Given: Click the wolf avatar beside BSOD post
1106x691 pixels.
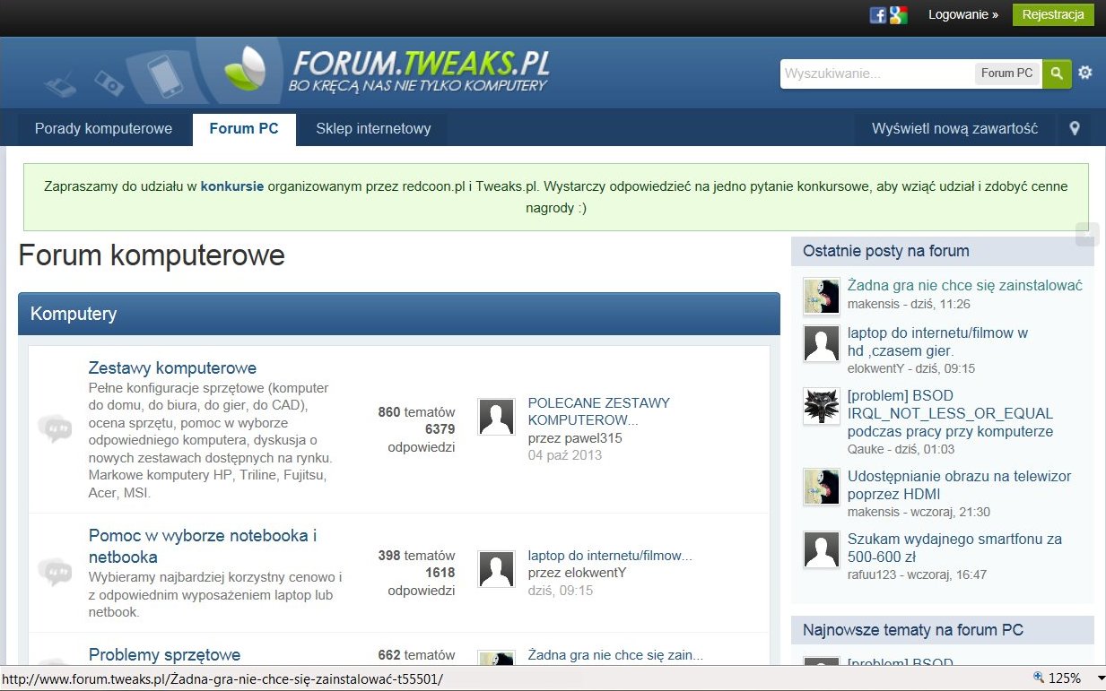Looking at the screenshot, I should (822, 406).
